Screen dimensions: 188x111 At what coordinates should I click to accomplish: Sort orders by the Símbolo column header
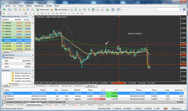(x=77, y=90)
